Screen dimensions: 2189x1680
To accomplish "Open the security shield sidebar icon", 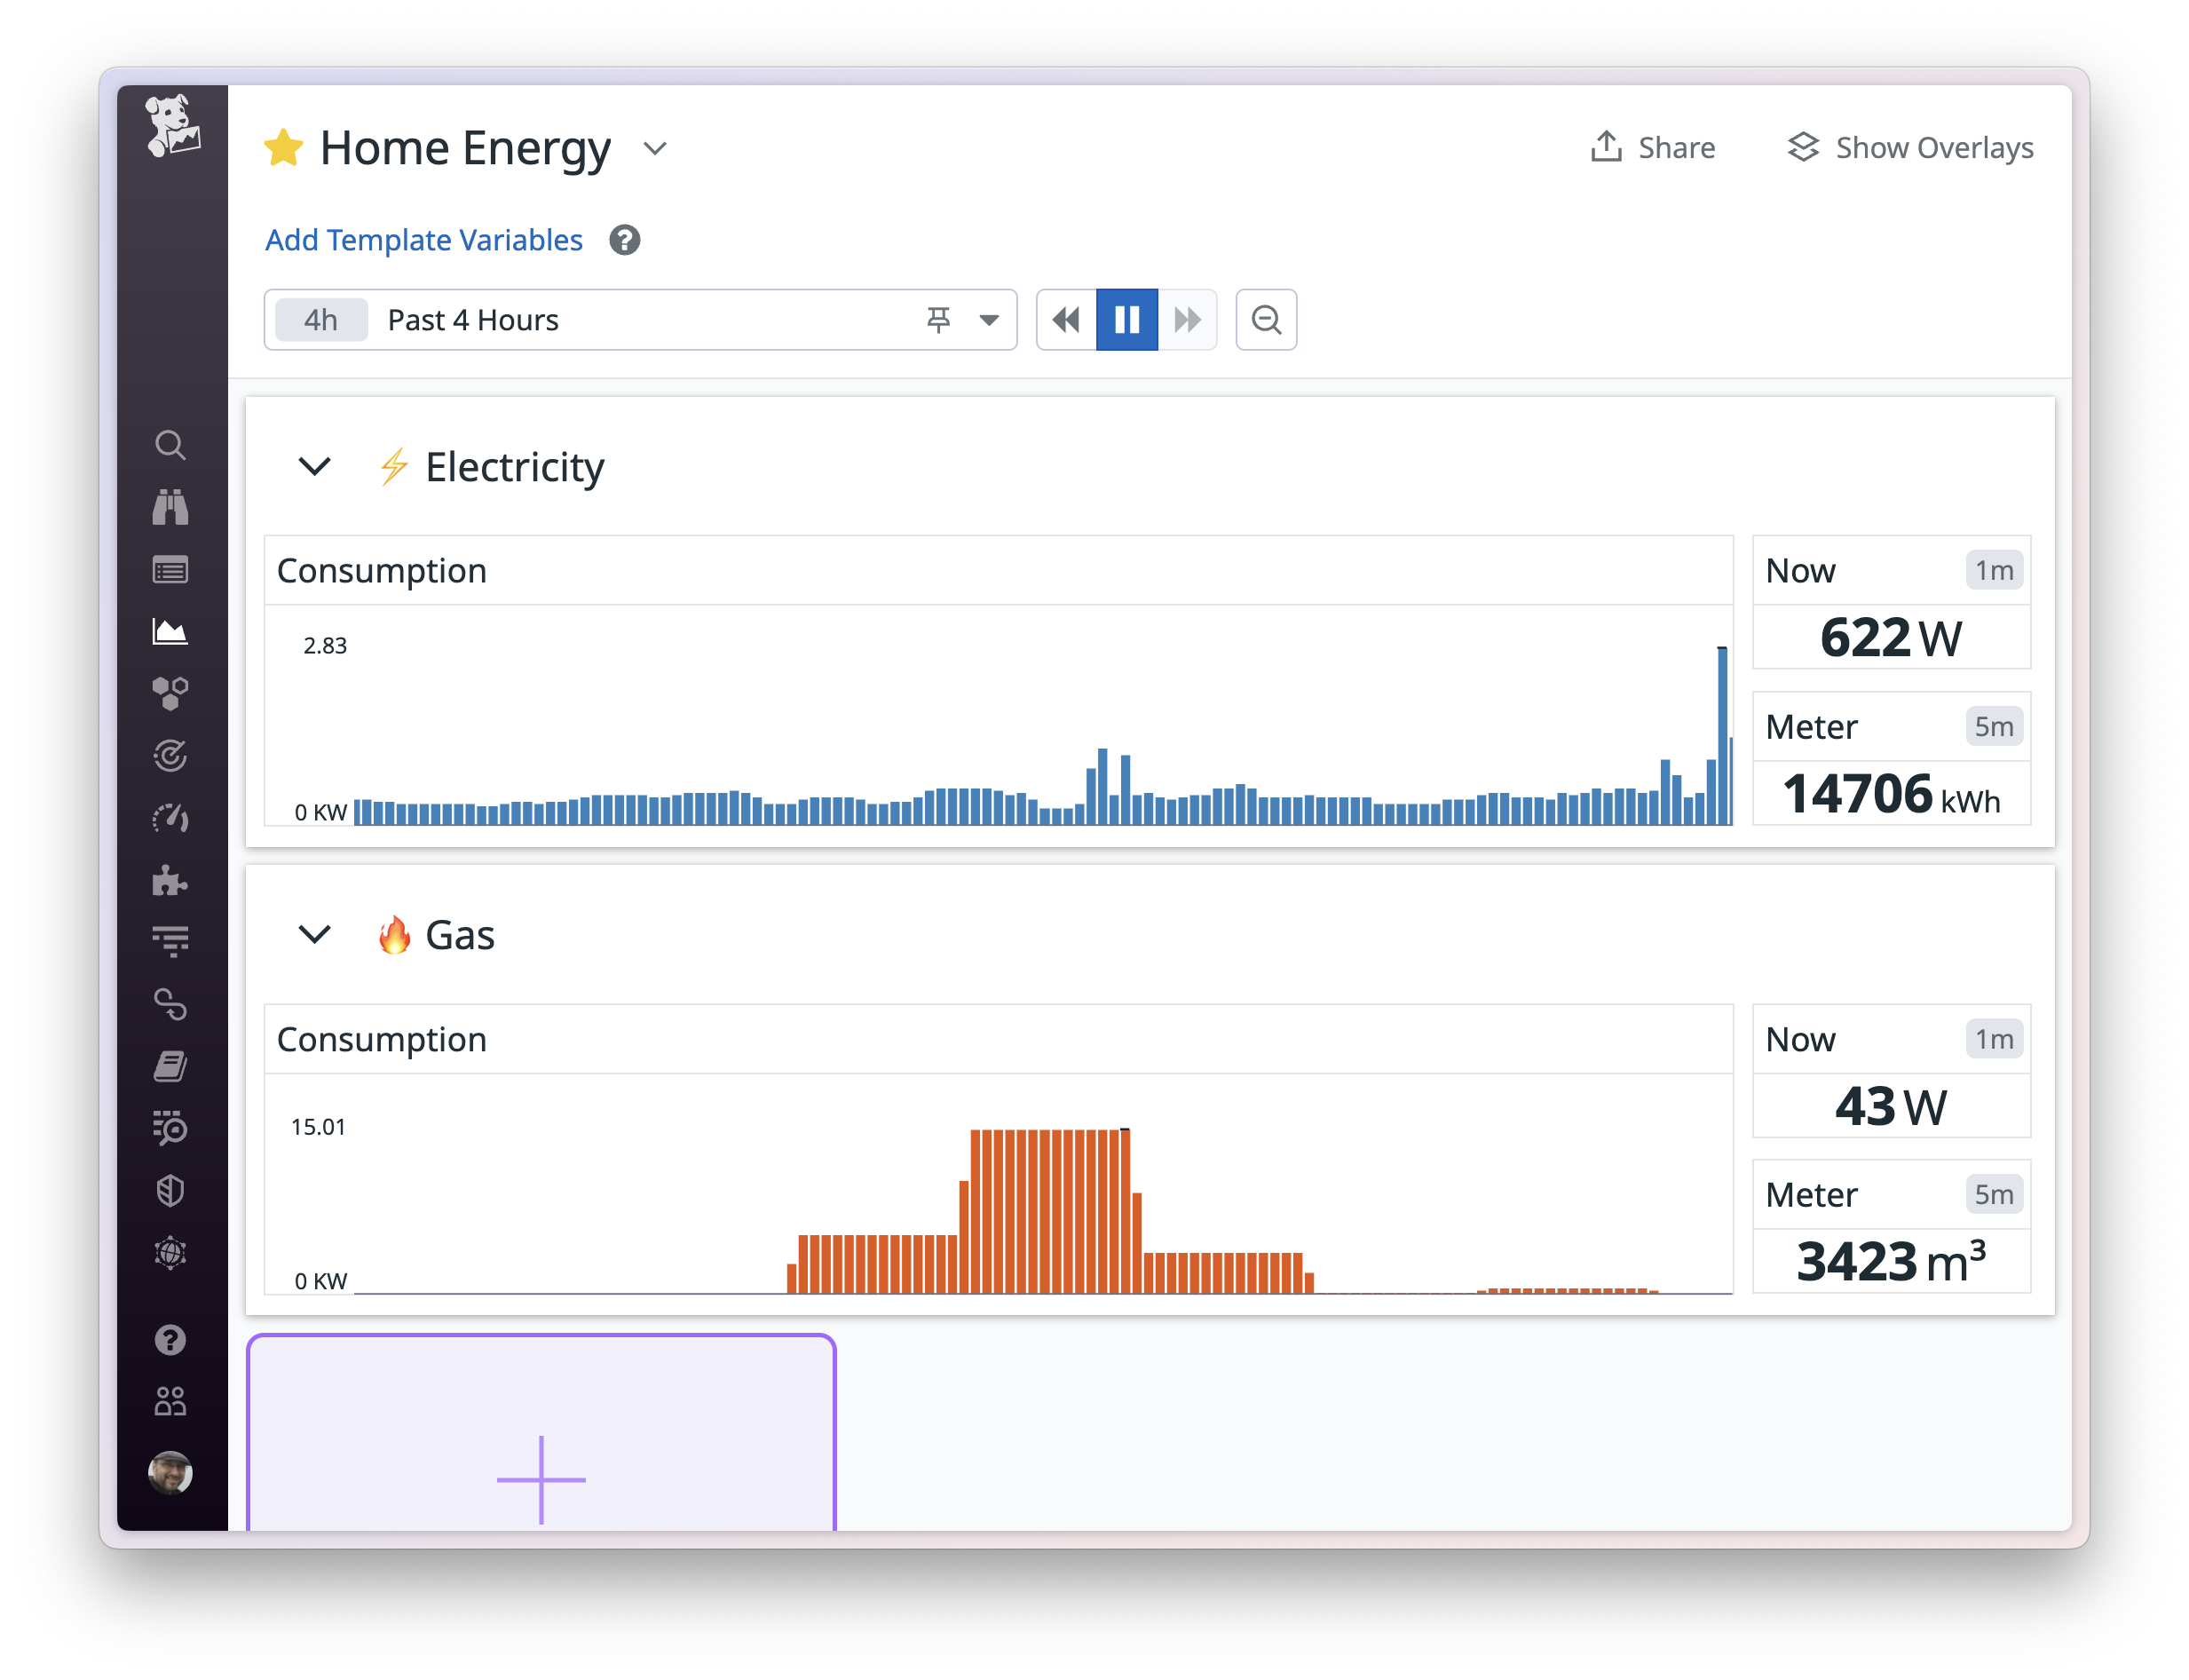I will pyautogui.click(x=171, y=1190).
